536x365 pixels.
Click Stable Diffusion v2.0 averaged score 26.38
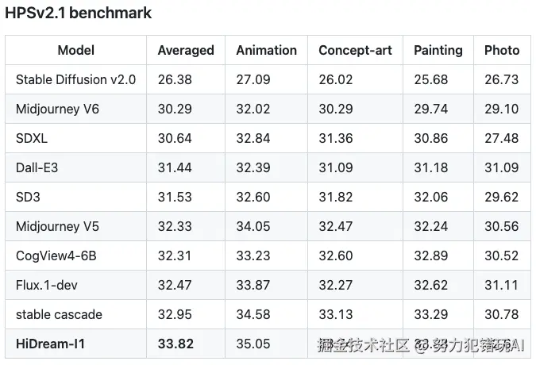[x=174, y=79]
